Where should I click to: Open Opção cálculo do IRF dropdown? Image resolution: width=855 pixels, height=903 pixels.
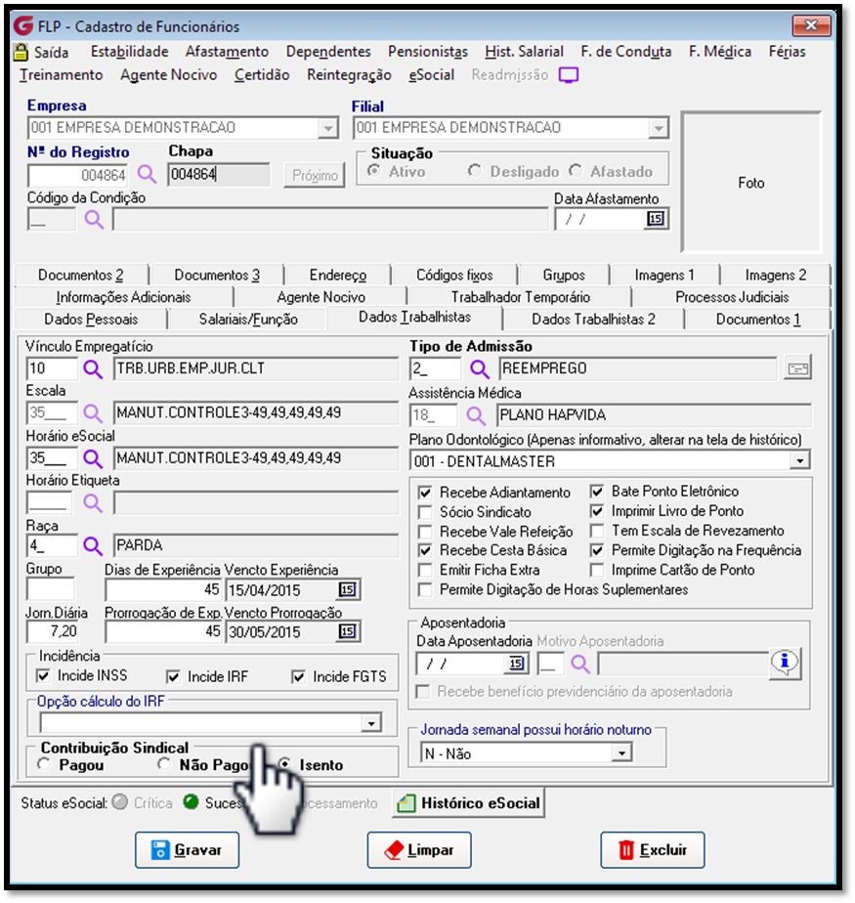coord(371,723)
